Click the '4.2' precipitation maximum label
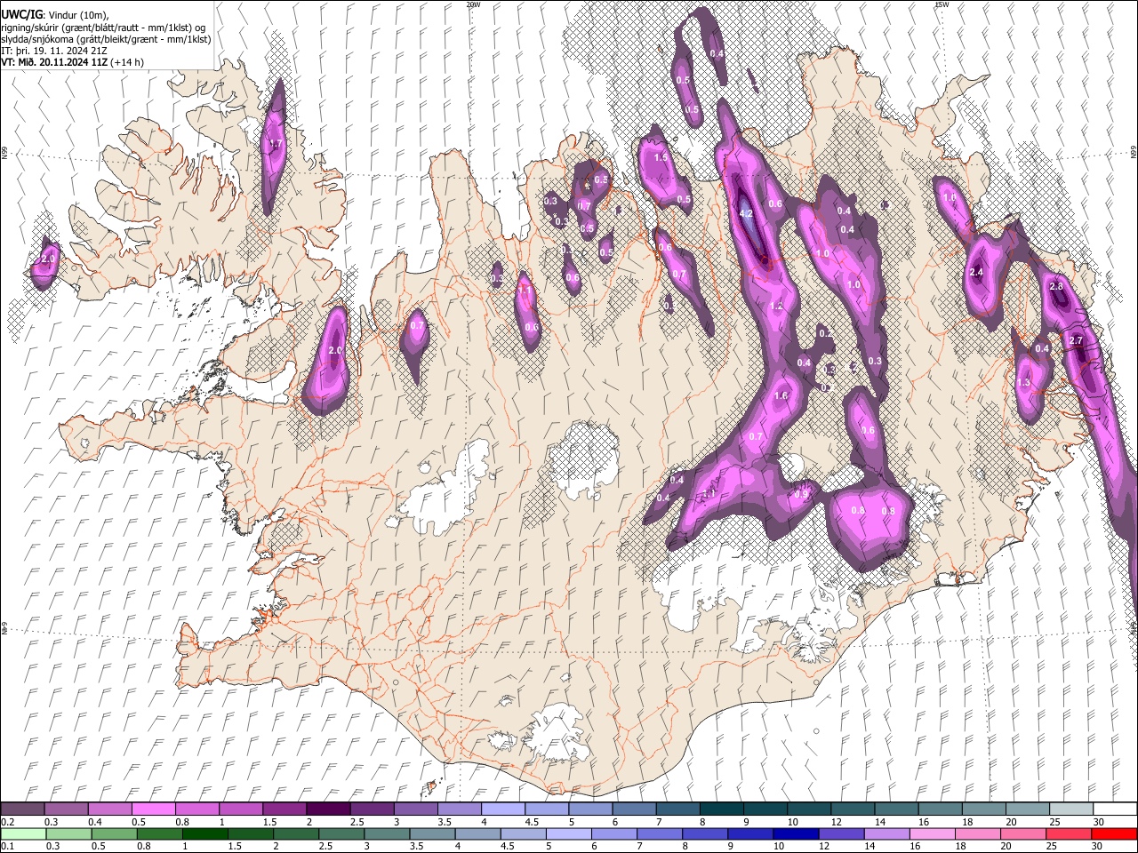 pyautogui.click(x=747, y=213)
